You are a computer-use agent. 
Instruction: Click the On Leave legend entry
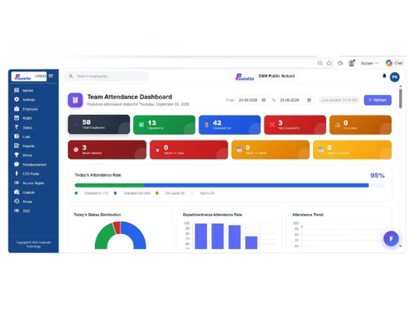[x=171, y=193]
